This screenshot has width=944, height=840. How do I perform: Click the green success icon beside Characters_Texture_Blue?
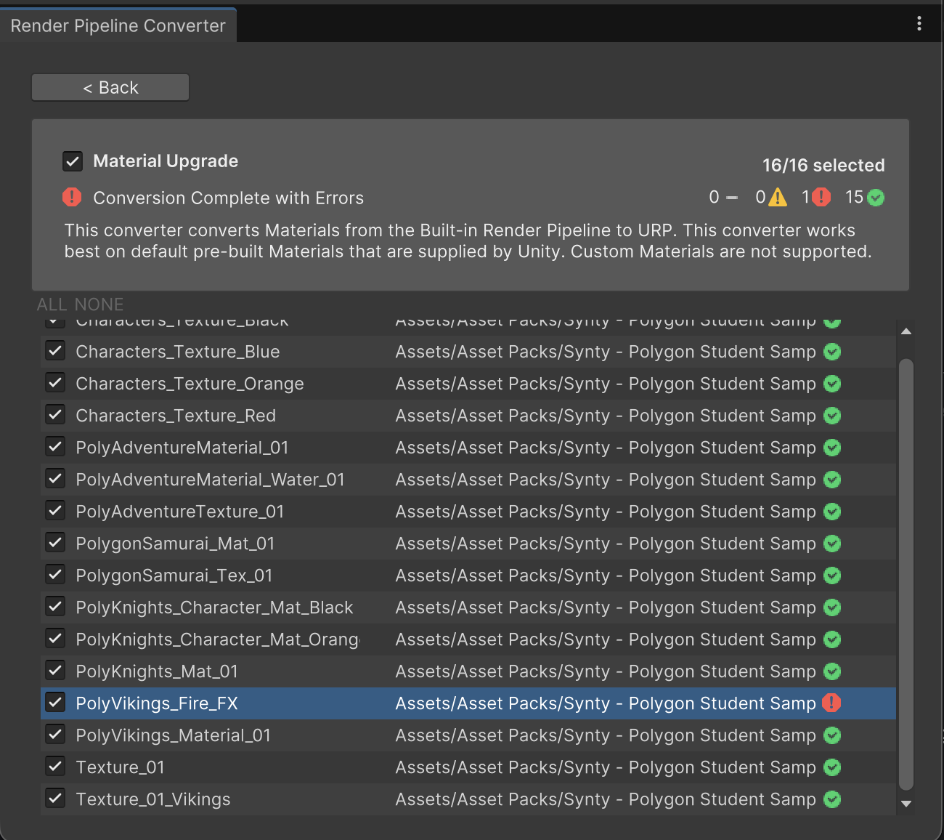click(x=832, y=352)
